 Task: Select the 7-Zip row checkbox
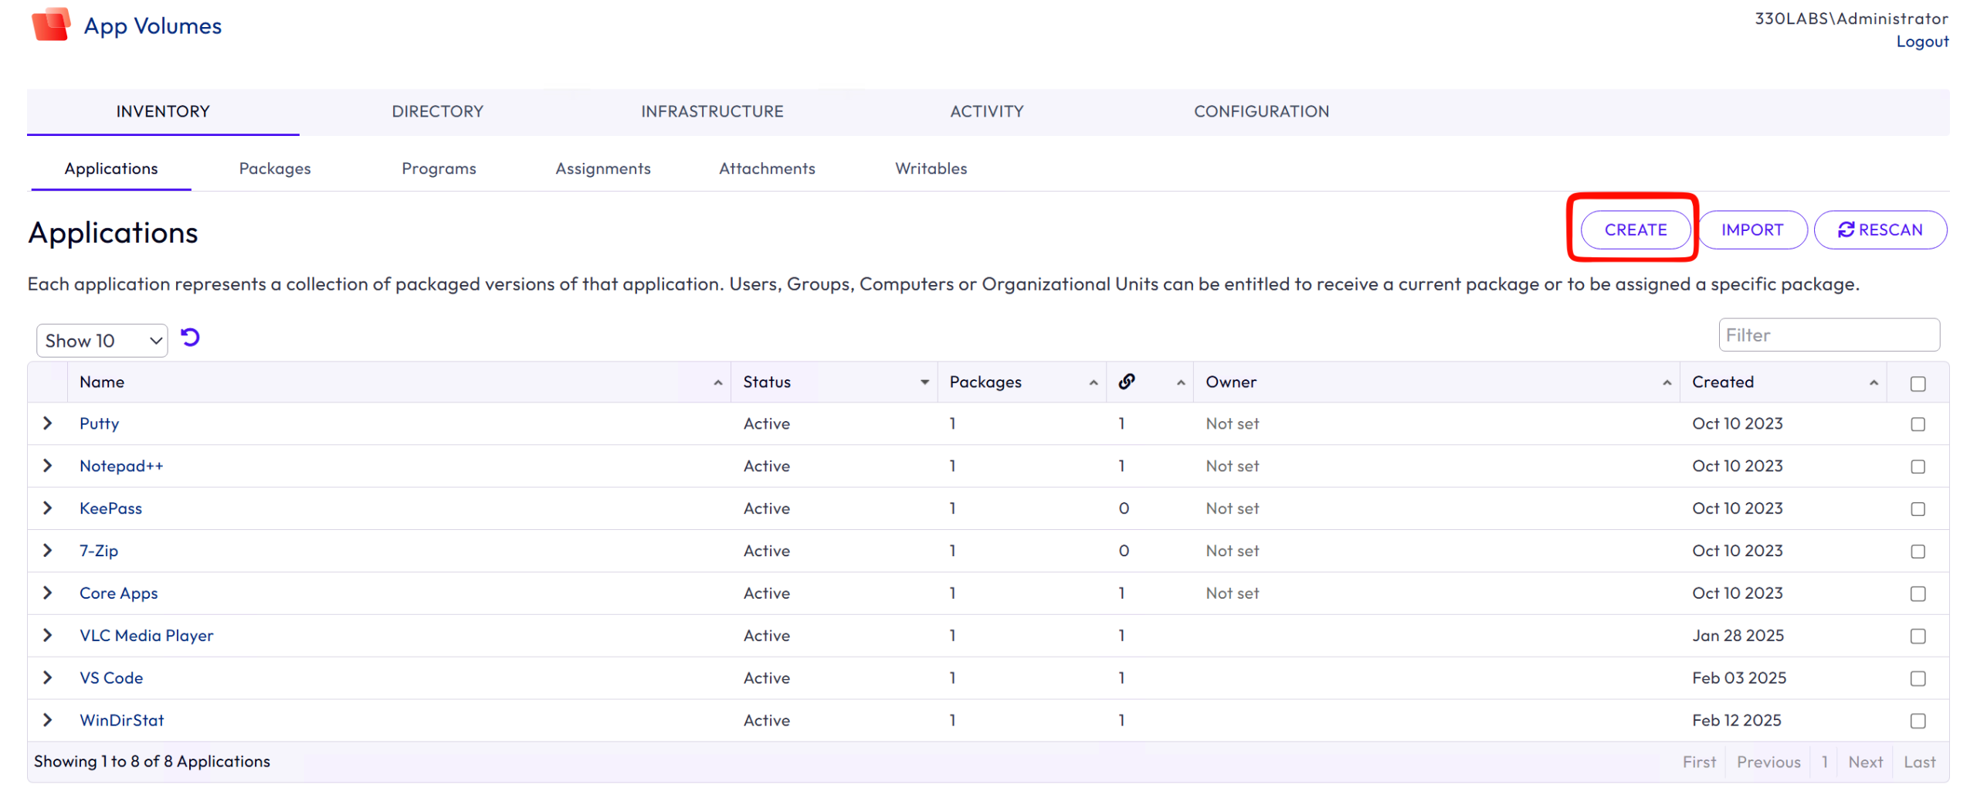[1918, 552]
